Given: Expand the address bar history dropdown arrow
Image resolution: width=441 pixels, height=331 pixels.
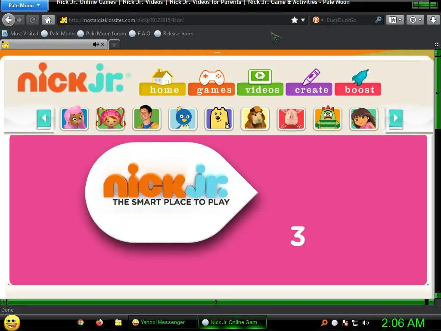Looking at the screenshot, I should coord(303,20).
